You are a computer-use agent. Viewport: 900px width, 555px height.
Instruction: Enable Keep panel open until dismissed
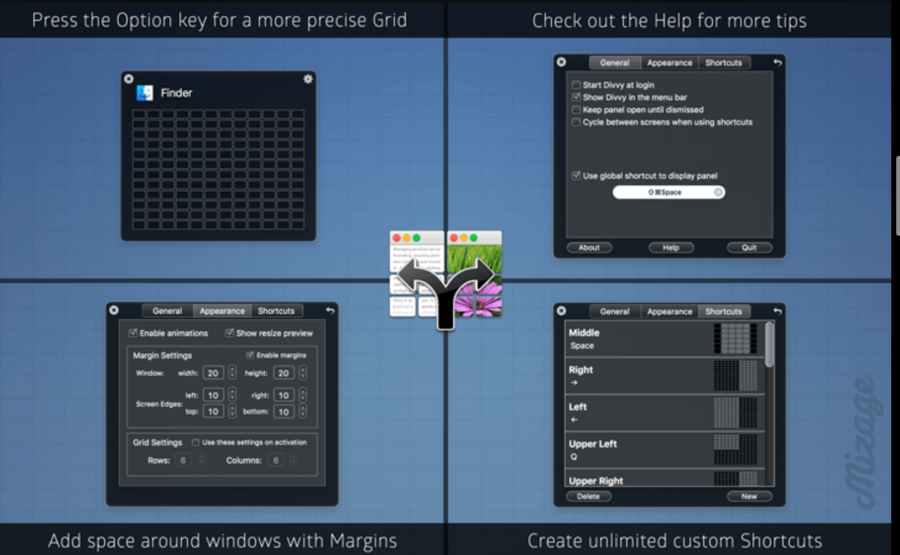[x=576, y=110]
